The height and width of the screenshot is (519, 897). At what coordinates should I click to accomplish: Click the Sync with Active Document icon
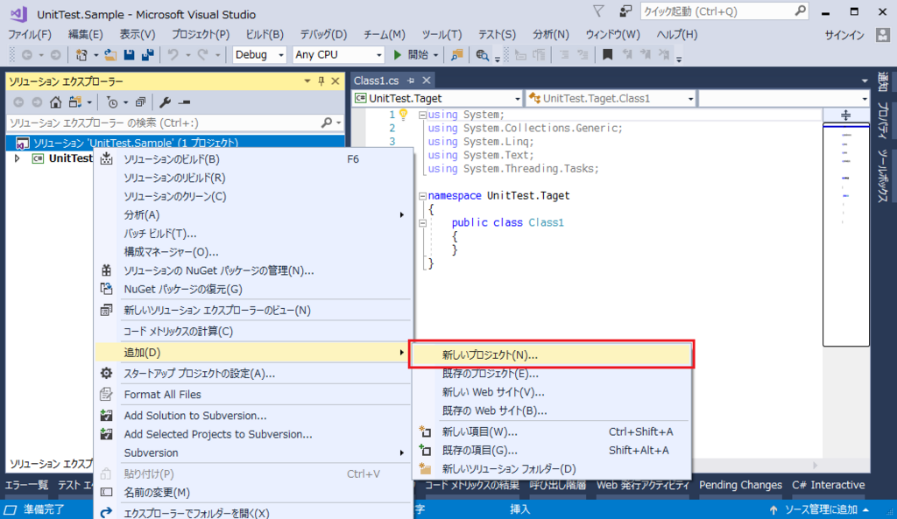[75, 102]
